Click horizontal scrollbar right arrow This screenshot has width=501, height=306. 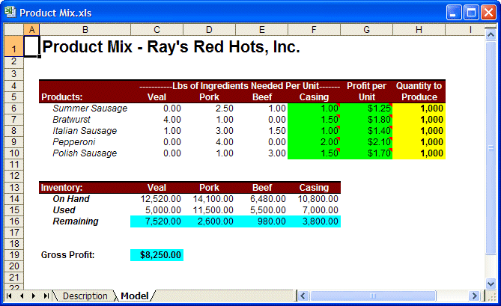point(475,296)
